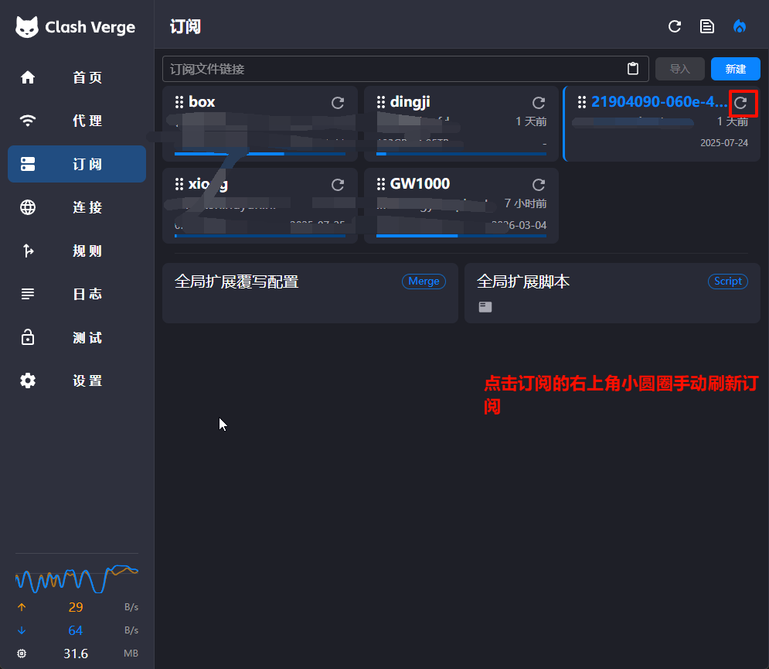Click the gear icon beside 设置
The image size is (769, 669).
tap(28, 381)
